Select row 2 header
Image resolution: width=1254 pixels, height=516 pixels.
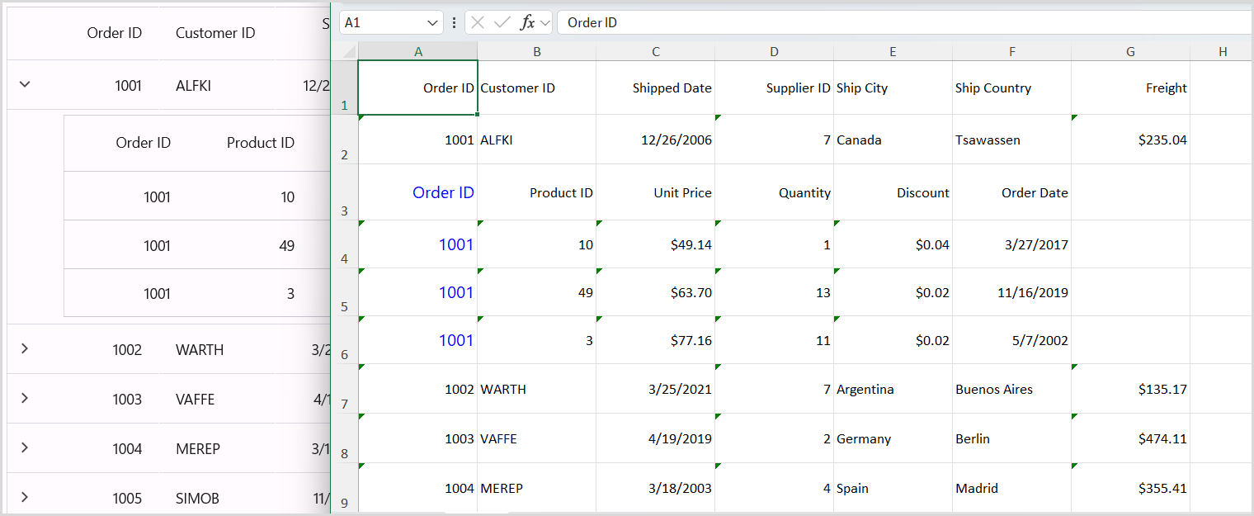pyautogui.click(x=344, y=140)
